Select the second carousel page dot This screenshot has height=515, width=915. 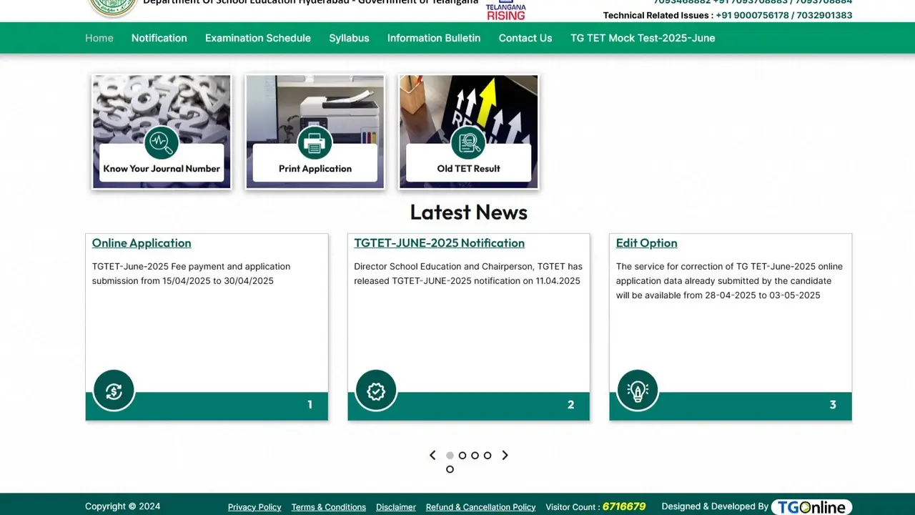click(x=463, y=455)
